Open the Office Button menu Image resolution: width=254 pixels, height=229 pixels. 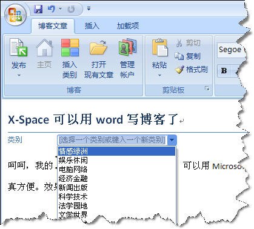click(15, 15)
